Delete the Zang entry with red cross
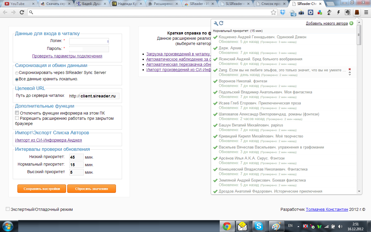 (x=350, y=69)
